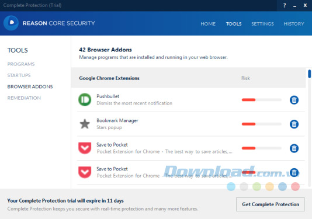Screen dimensions: 312x219
Task: Click the '42 Browser Addons' heading
Action: tap(105, 50)
